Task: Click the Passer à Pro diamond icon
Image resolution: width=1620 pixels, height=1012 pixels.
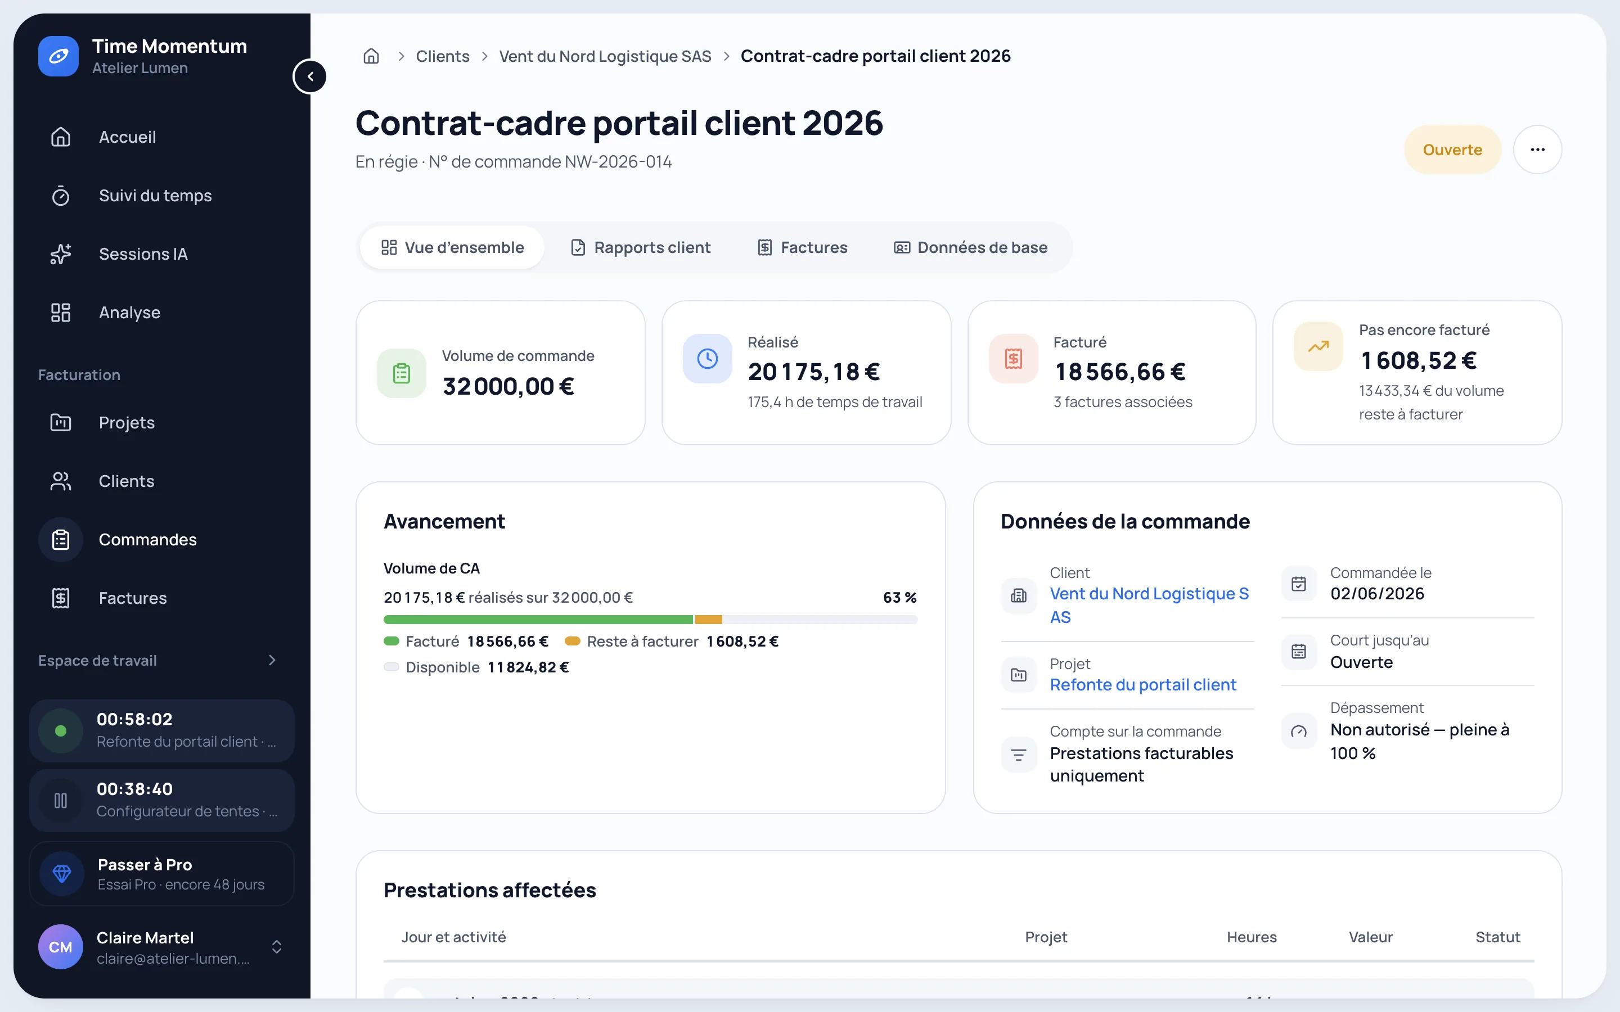Action: (x=61, y=874)
